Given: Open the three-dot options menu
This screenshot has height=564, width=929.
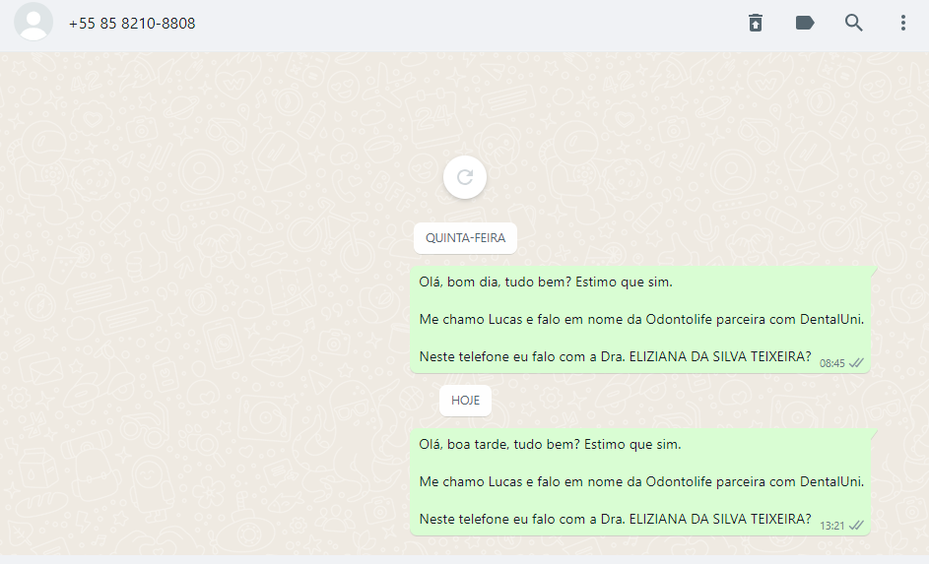Looking at the screenshot, I should [903, 23].
